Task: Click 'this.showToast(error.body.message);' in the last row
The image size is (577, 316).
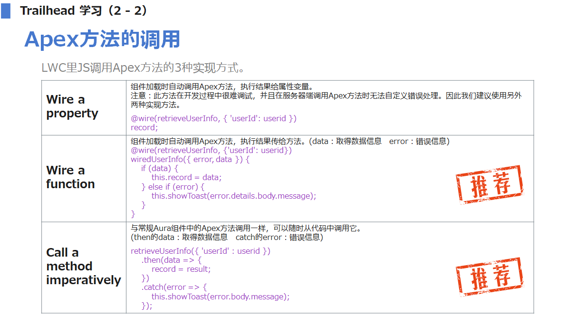Action: pos(220,297)
